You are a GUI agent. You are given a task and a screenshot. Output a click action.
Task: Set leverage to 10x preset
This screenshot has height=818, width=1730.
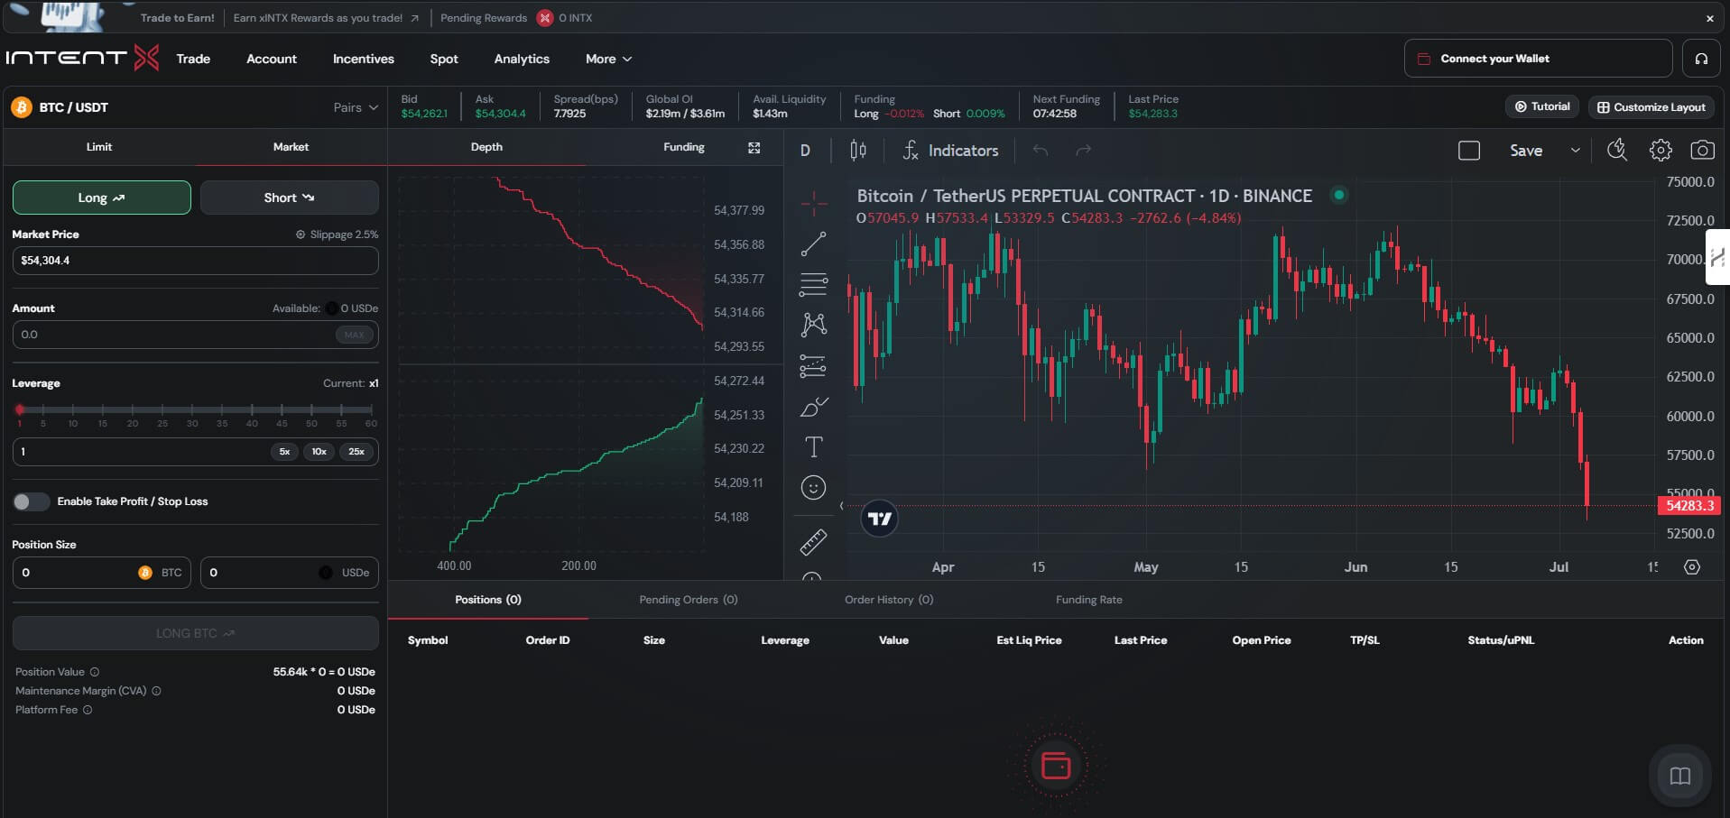(319, 452)
